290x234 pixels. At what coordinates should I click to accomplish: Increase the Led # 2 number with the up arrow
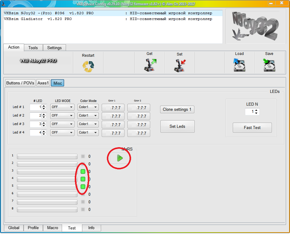[x=44, y=114]
